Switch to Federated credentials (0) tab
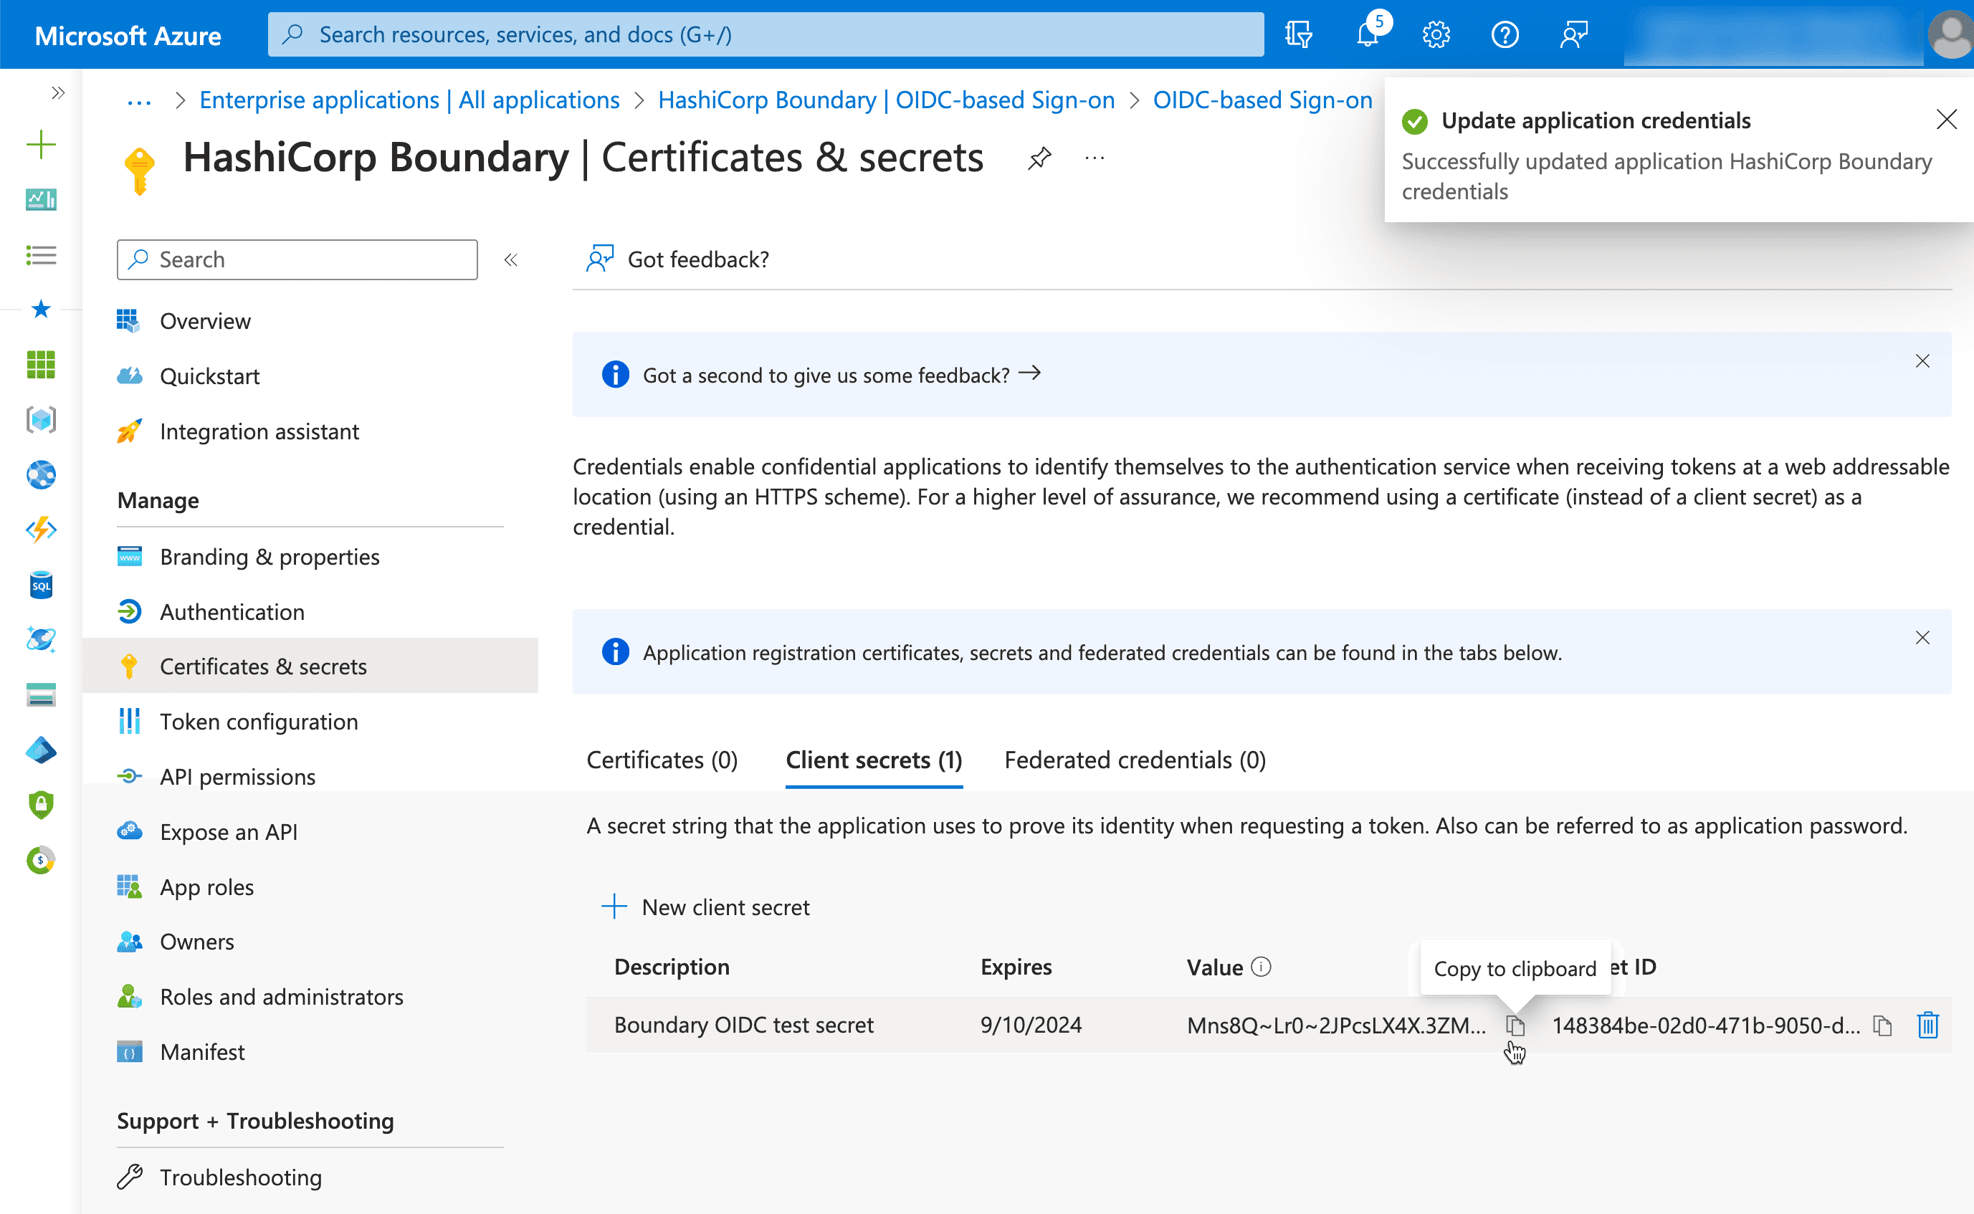The height and width of the screenshot is (1214, 1974). coord(1135,760)
